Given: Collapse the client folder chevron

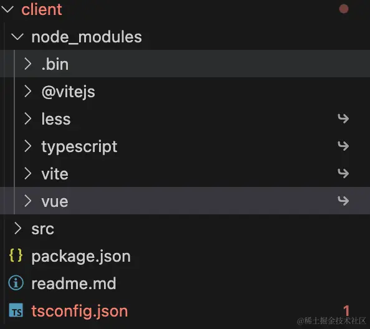Looking at the screenshot, I should click(x=7, y=9).
